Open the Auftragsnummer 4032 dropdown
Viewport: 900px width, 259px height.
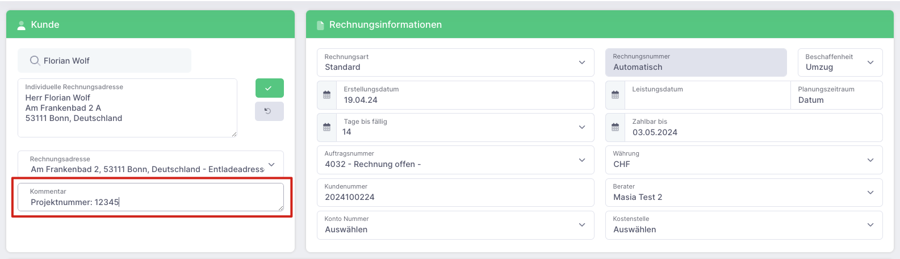(455, 160)
